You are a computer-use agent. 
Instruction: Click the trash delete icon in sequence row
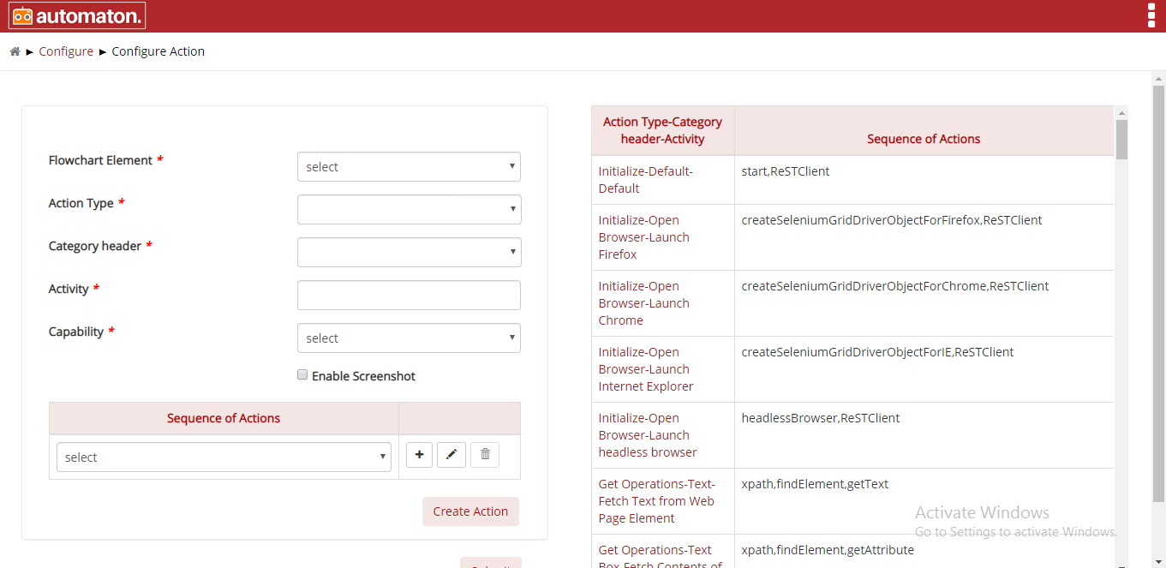[485, 455]
